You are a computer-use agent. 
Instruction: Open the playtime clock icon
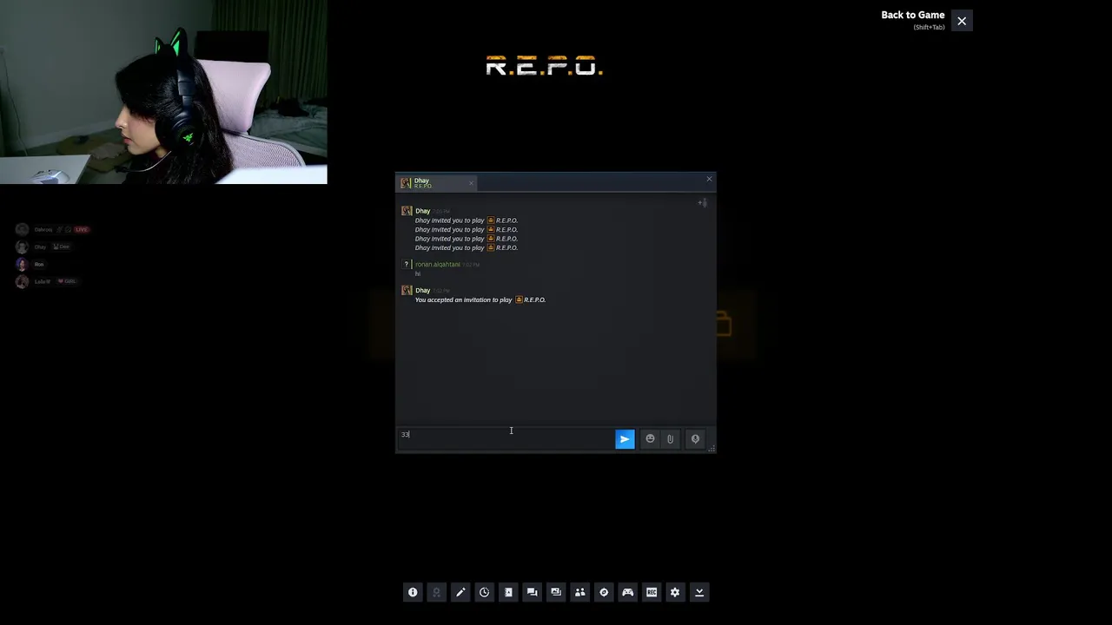click(x=485, y=592)
